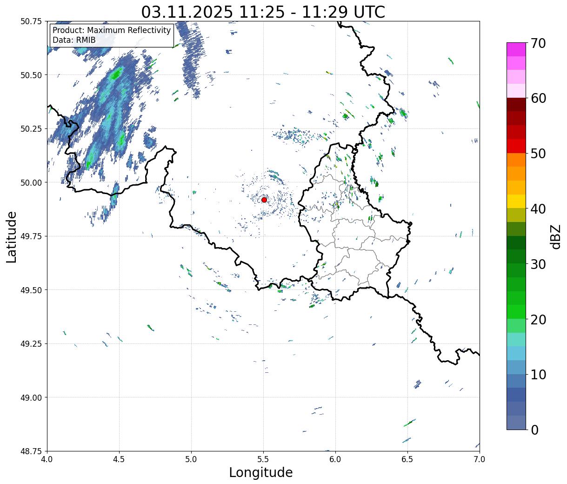This screenshot has width=567, height=484.
Task: Click the red radar location marker
Action: 264,200
